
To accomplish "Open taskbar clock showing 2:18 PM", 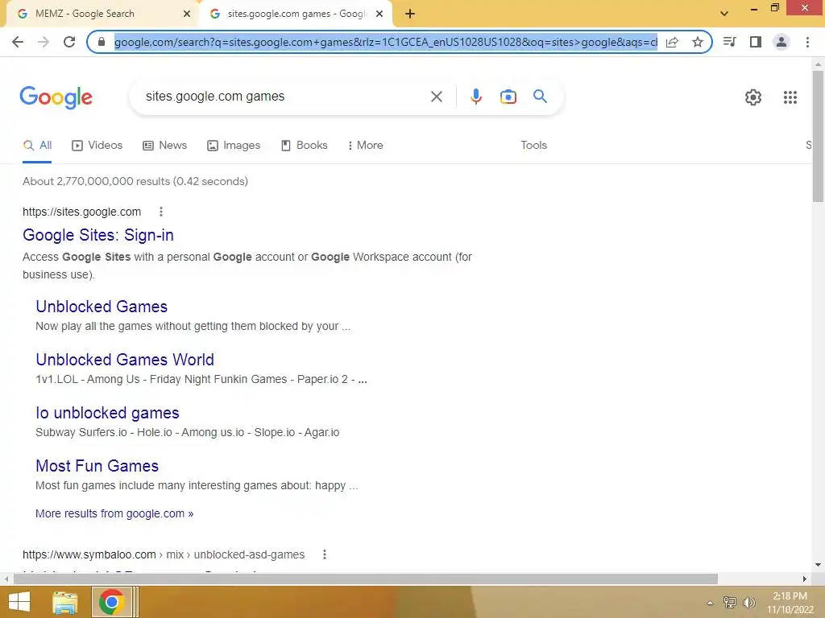I will coord(790,603).
